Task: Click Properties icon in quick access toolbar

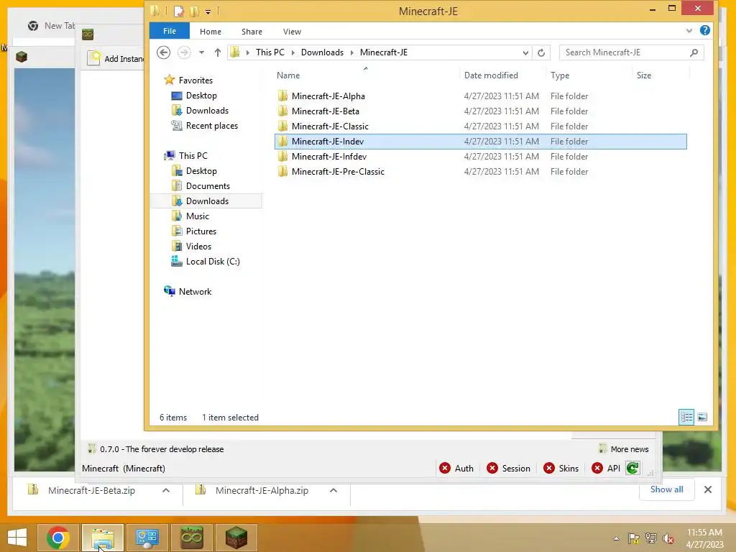Action: click(x=179, y=11)
